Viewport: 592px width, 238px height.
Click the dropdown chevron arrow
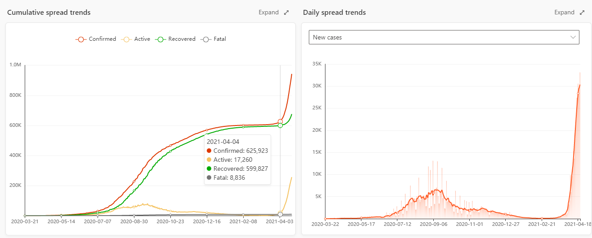pos(573,37)
